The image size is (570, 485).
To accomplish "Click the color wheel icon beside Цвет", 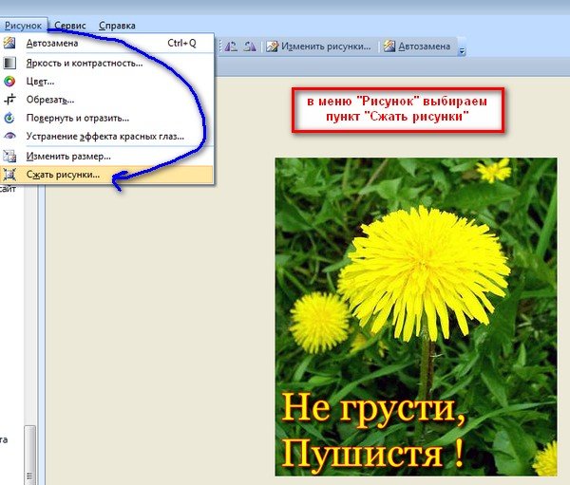I will [x=9, y=82].
